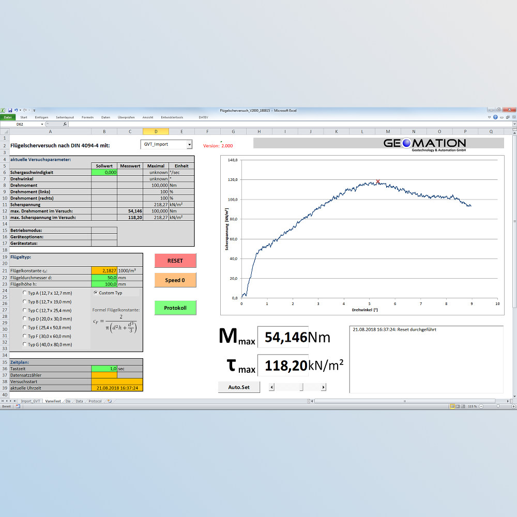The image size is (517, 517).
Task: Select Typ D (20,0 x 30,0 mm) radio button
Action: pos(25,318)
